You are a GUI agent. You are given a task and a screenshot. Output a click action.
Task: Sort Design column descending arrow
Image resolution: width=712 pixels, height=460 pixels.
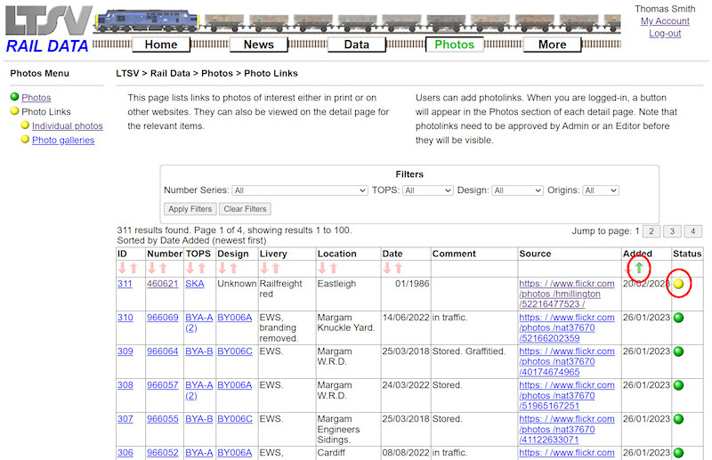[x=222, y=268]
